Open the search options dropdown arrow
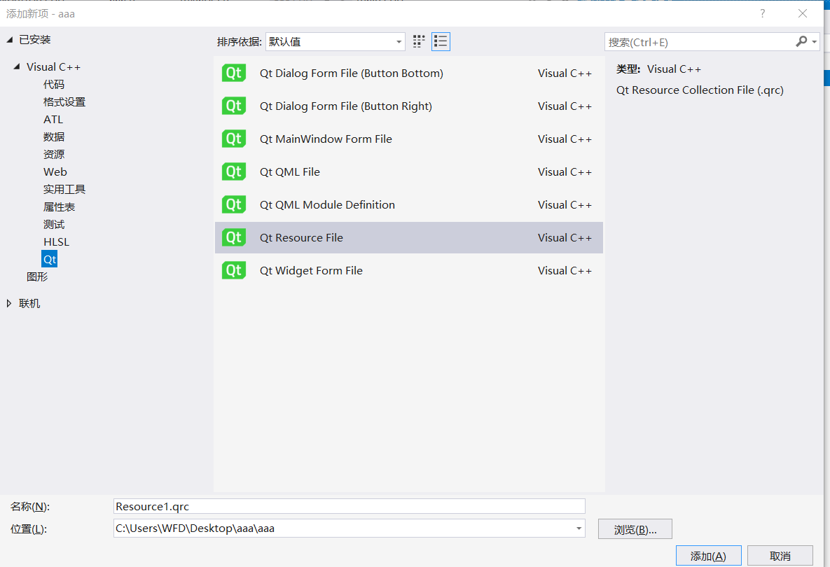The width and height of the screenshot is (830, 567). [x=814, y=42]
